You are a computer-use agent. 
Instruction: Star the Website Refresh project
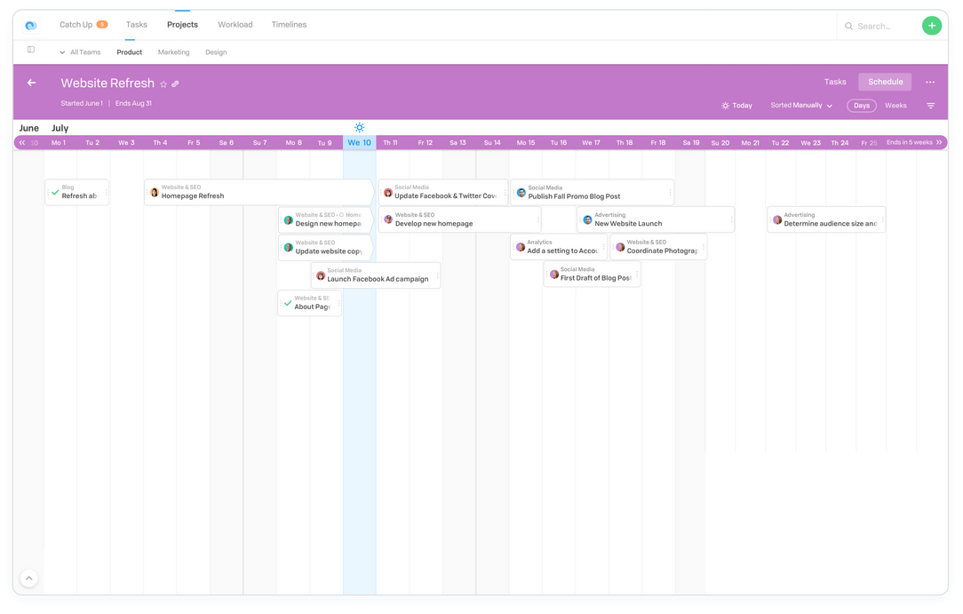coord(163,84)
